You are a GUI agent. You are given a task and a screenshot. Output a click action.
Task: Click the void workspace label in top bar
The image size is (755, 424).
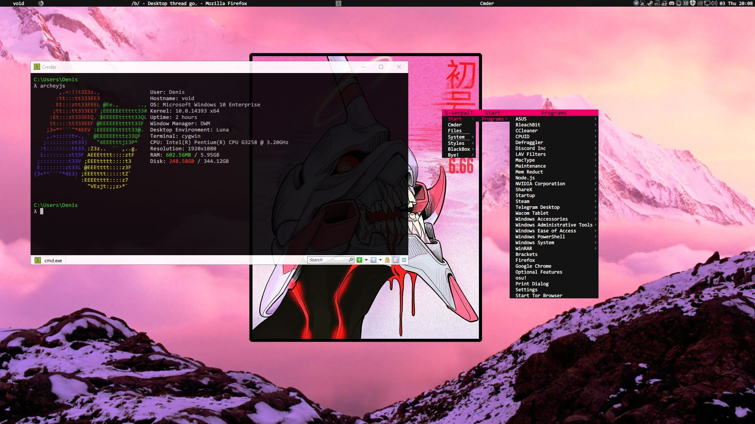[18, 3]
